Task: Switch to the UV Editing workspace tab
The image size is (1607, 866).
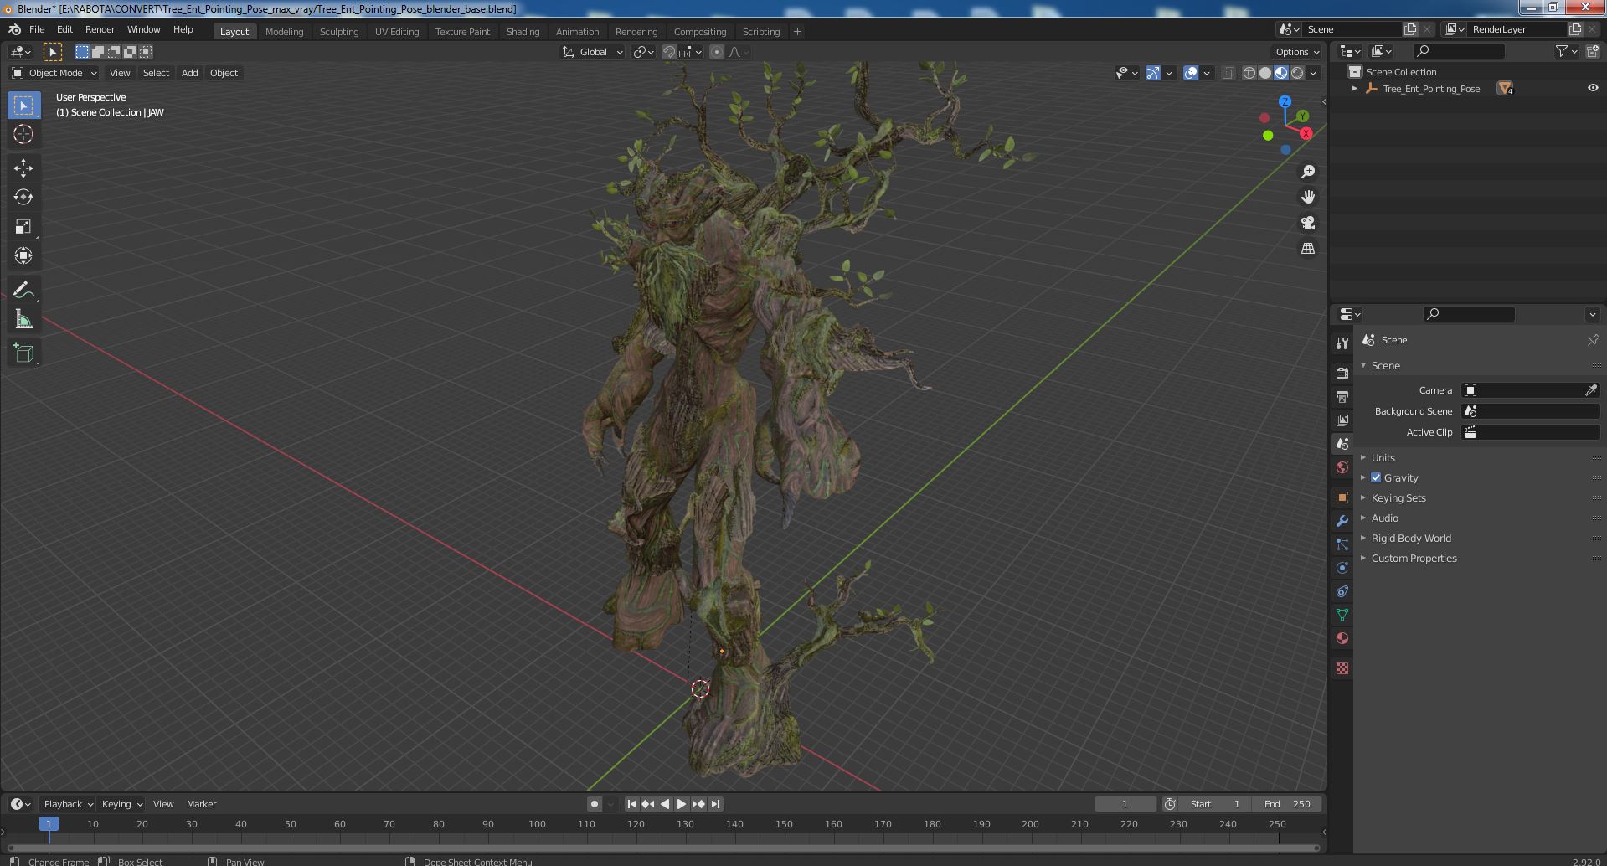Action: (x=397, y=32)
